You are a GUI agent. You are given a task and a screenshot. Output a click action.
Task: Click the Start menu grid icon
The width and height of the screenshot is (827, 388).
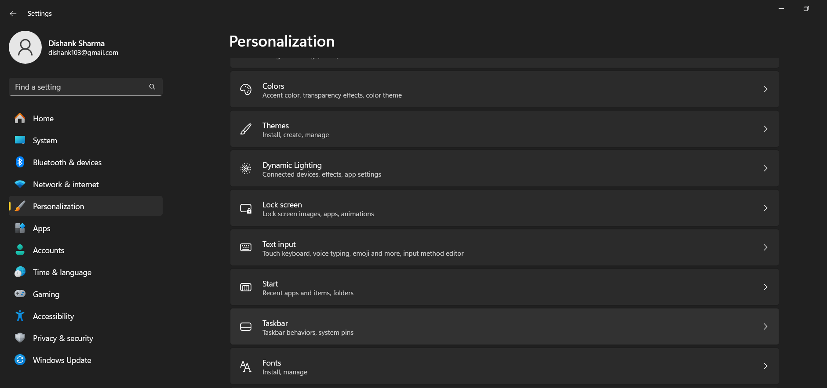pos(246,287)
